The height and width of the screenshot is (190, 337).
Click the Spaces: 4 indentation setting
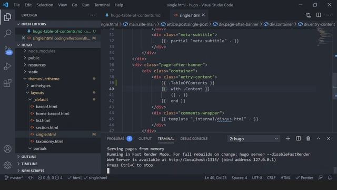239,178
